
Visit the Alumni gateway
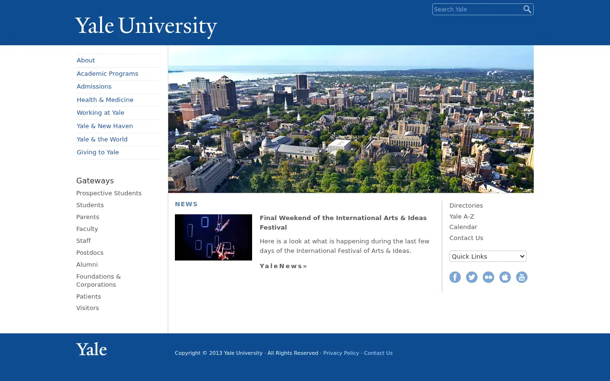click(87, 265)
